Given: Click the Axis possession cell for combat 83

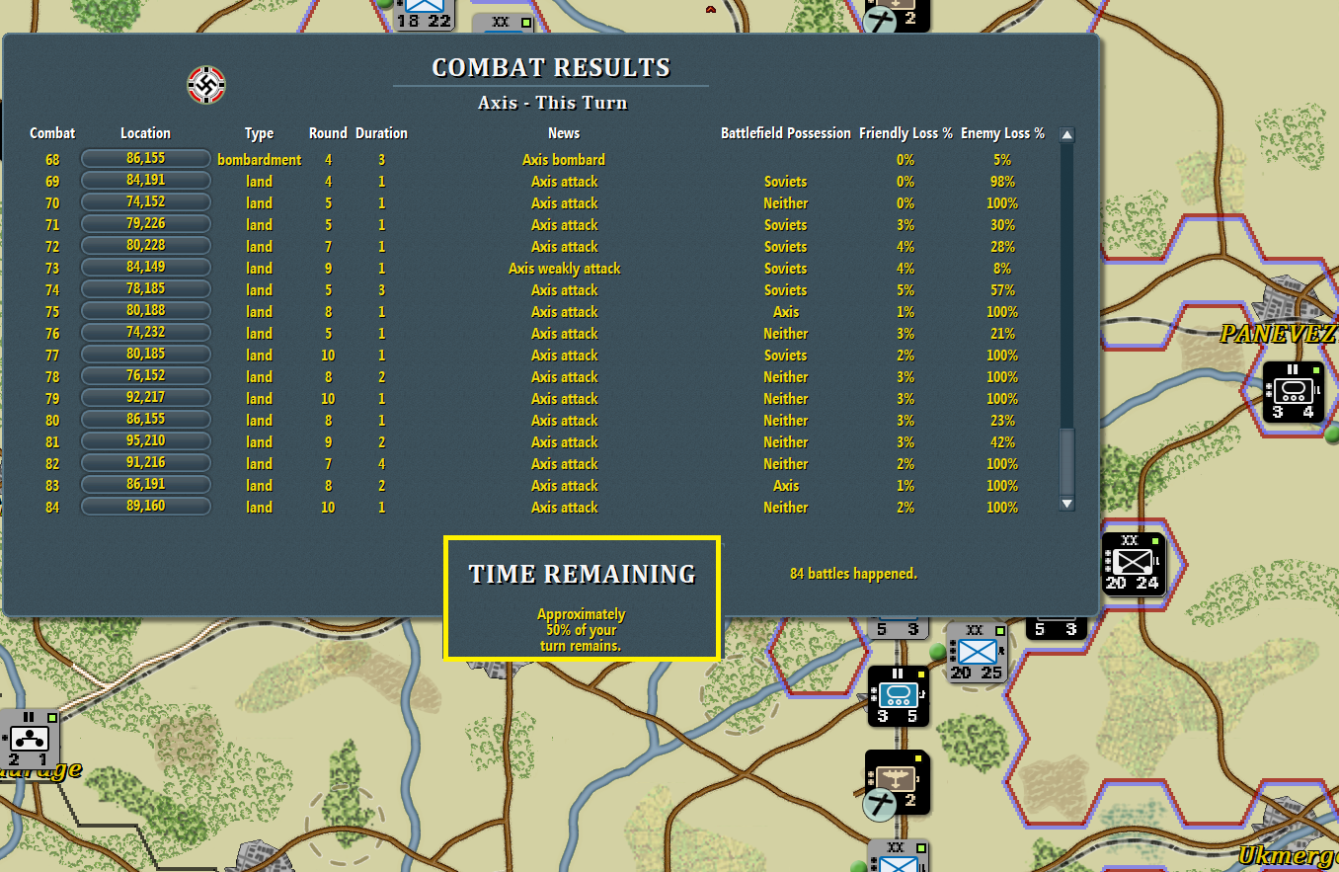Looking at the screenshot, I should coord(786,485).
